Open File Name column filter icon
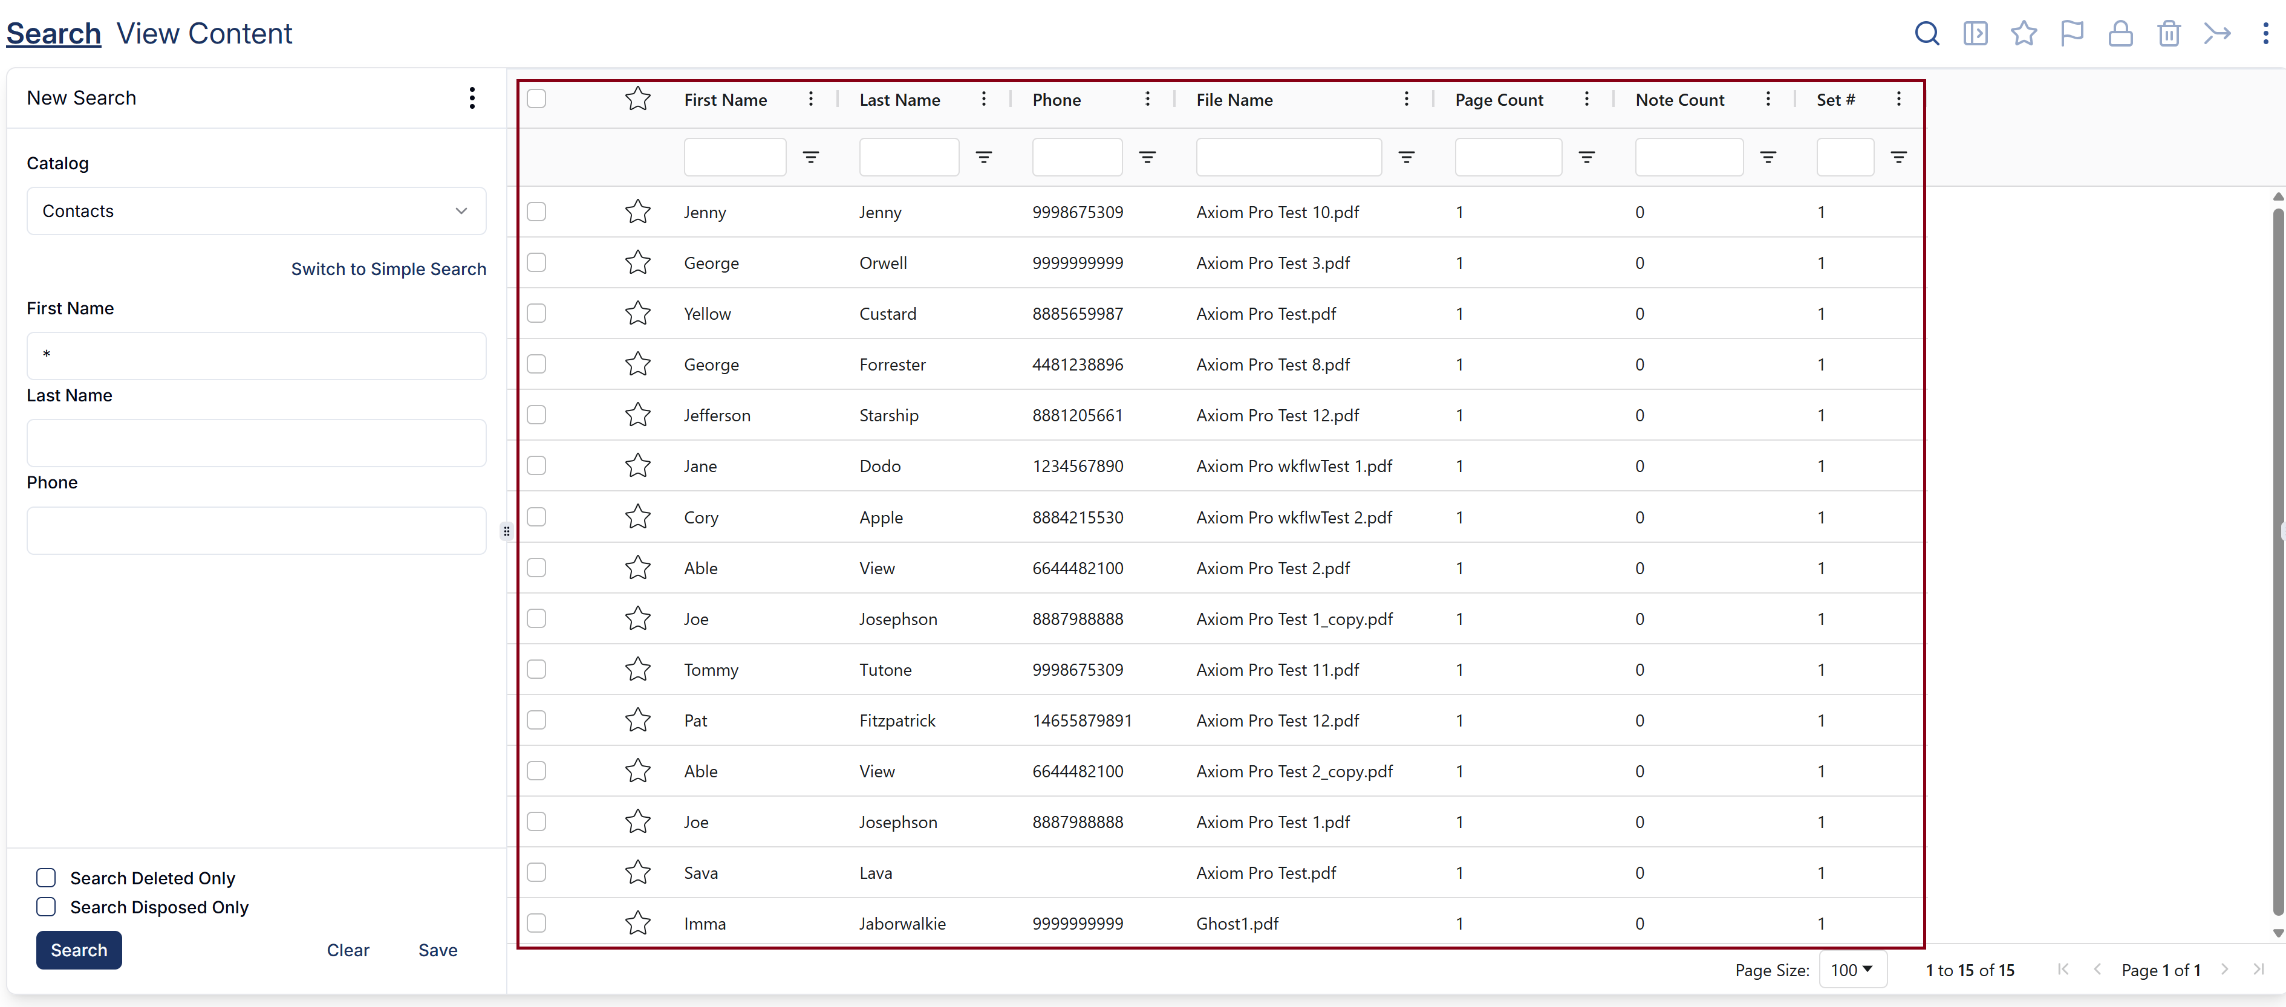Image resolution: width=2286 pixels, height=1007 pixels. 1407,157
